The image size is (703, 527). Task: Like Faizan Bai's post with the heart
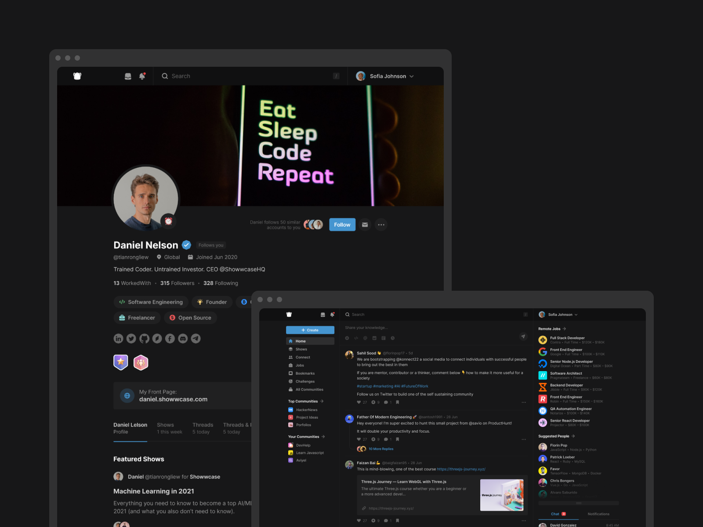359,520
